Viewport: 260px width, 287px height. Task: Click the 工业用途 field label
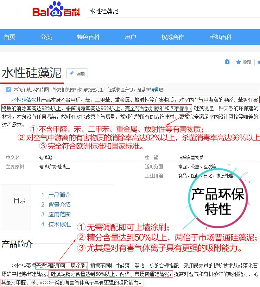click(x=154, y=176)
